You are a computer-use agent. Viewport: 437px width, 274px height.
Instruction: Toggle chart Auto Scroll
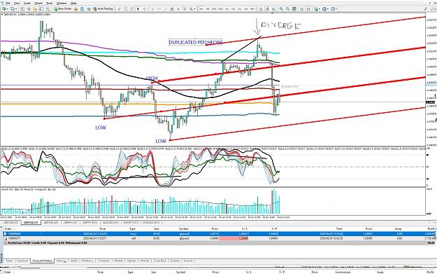[302, 9]
